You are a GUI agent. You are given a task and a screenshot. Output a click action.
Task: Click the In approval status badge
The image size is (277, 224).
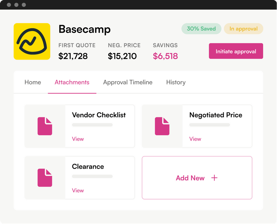[243, 29]
